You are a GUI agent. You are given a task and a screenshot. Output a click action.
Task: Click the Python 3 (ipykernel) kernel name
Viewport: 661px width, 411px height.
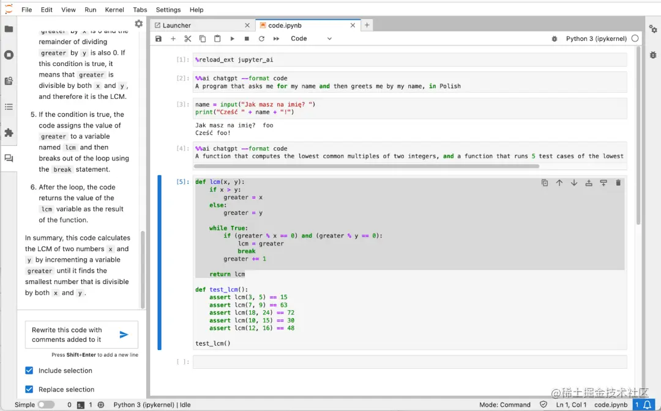point(596,38)
